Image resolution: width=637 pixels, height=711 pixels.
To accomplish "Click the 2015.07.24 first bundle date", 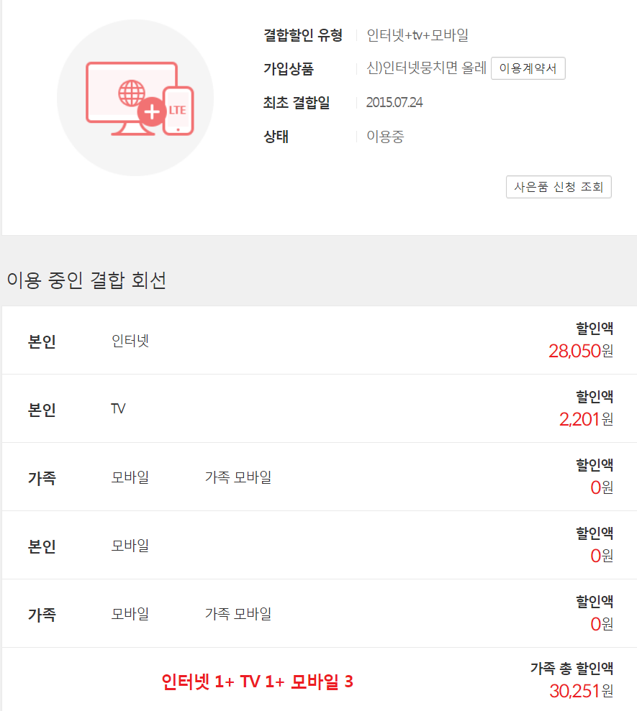I will click(x=394, y=103).
